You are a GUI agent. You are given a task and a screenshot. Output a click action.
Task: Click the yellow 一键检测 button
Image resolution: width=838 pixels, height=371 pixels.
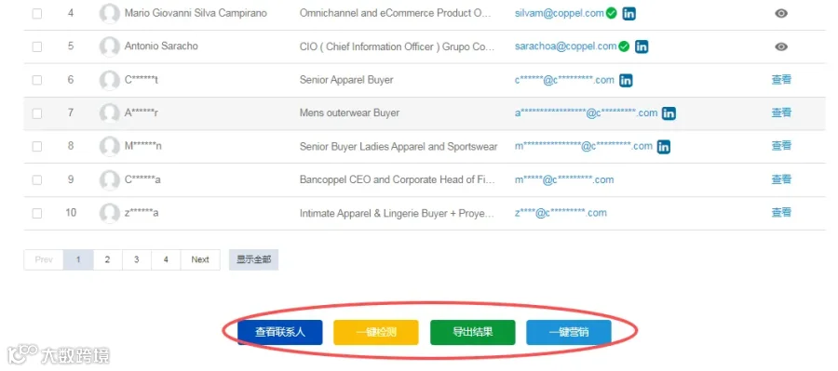tap(376, 333)
